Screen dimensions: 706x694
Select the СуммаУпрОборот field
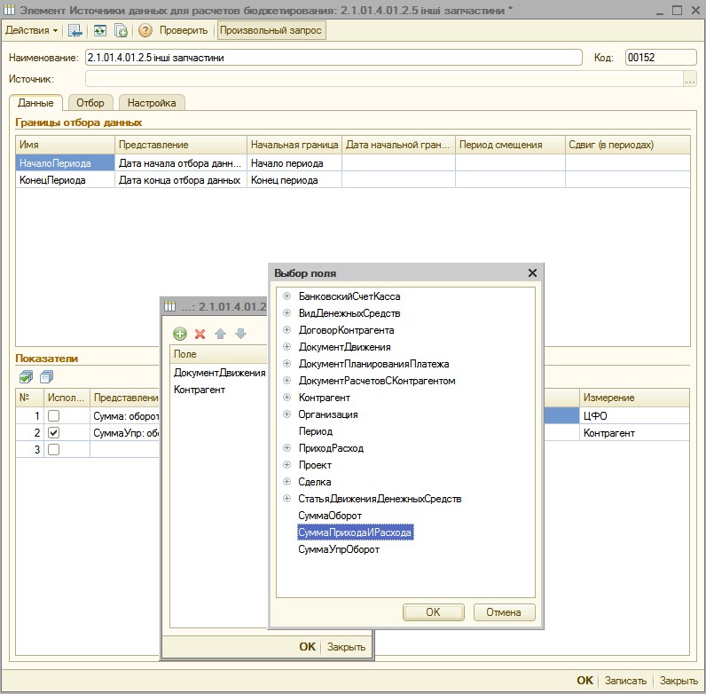(339, 549)
